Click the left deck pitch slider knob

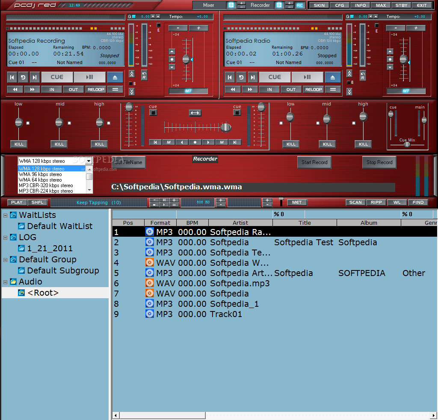(x=186, y=59)
